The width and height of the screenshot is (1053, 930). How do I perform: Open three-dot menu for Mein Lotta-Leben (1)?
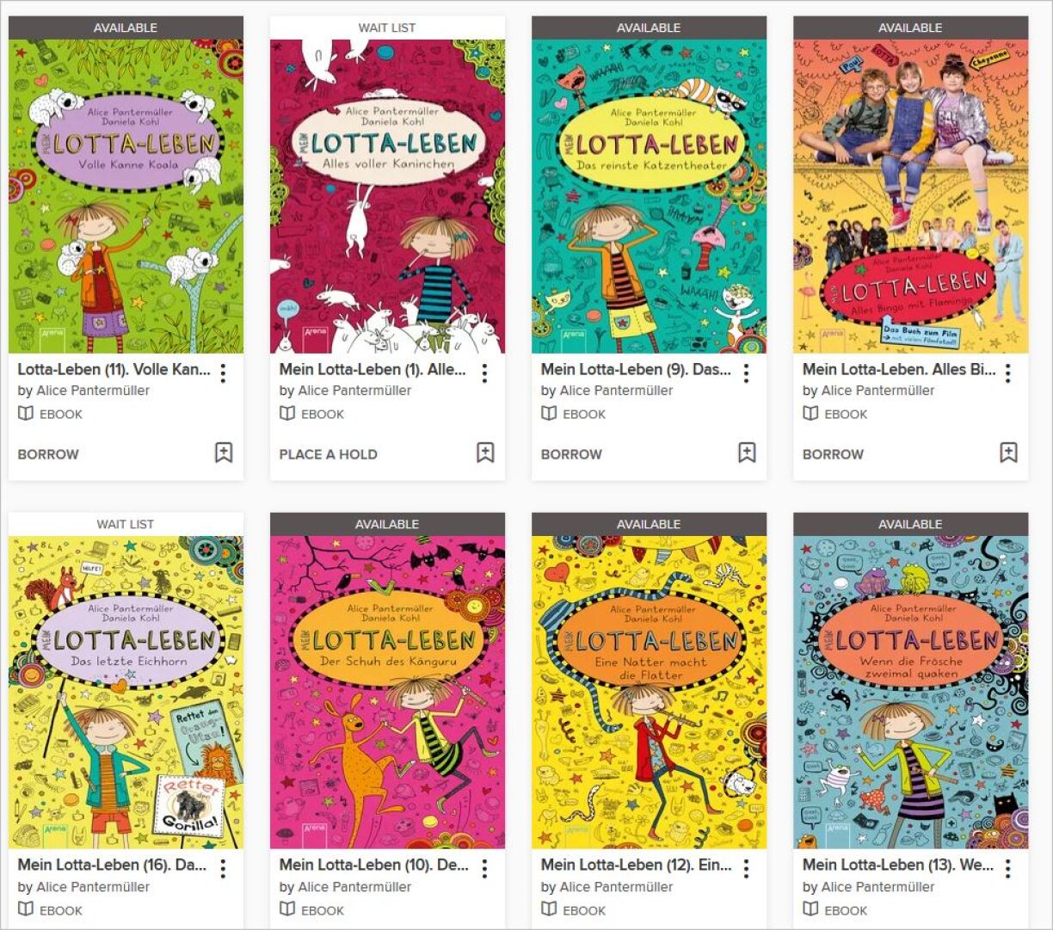484,373
